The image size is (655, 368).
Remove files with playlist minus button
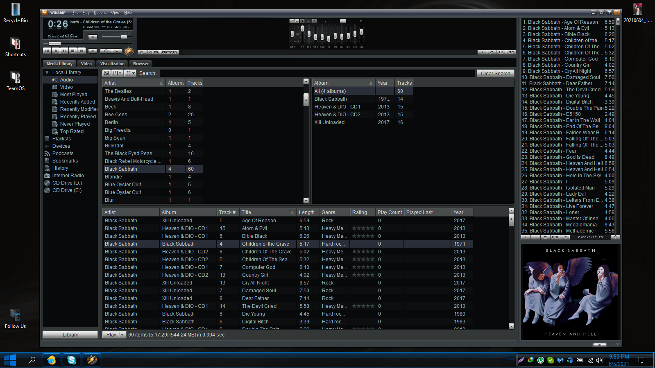click(x=536, y=237)
